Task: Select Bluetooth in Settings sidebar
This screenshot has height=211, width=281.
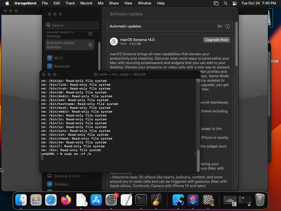Action: pos(58,66)
